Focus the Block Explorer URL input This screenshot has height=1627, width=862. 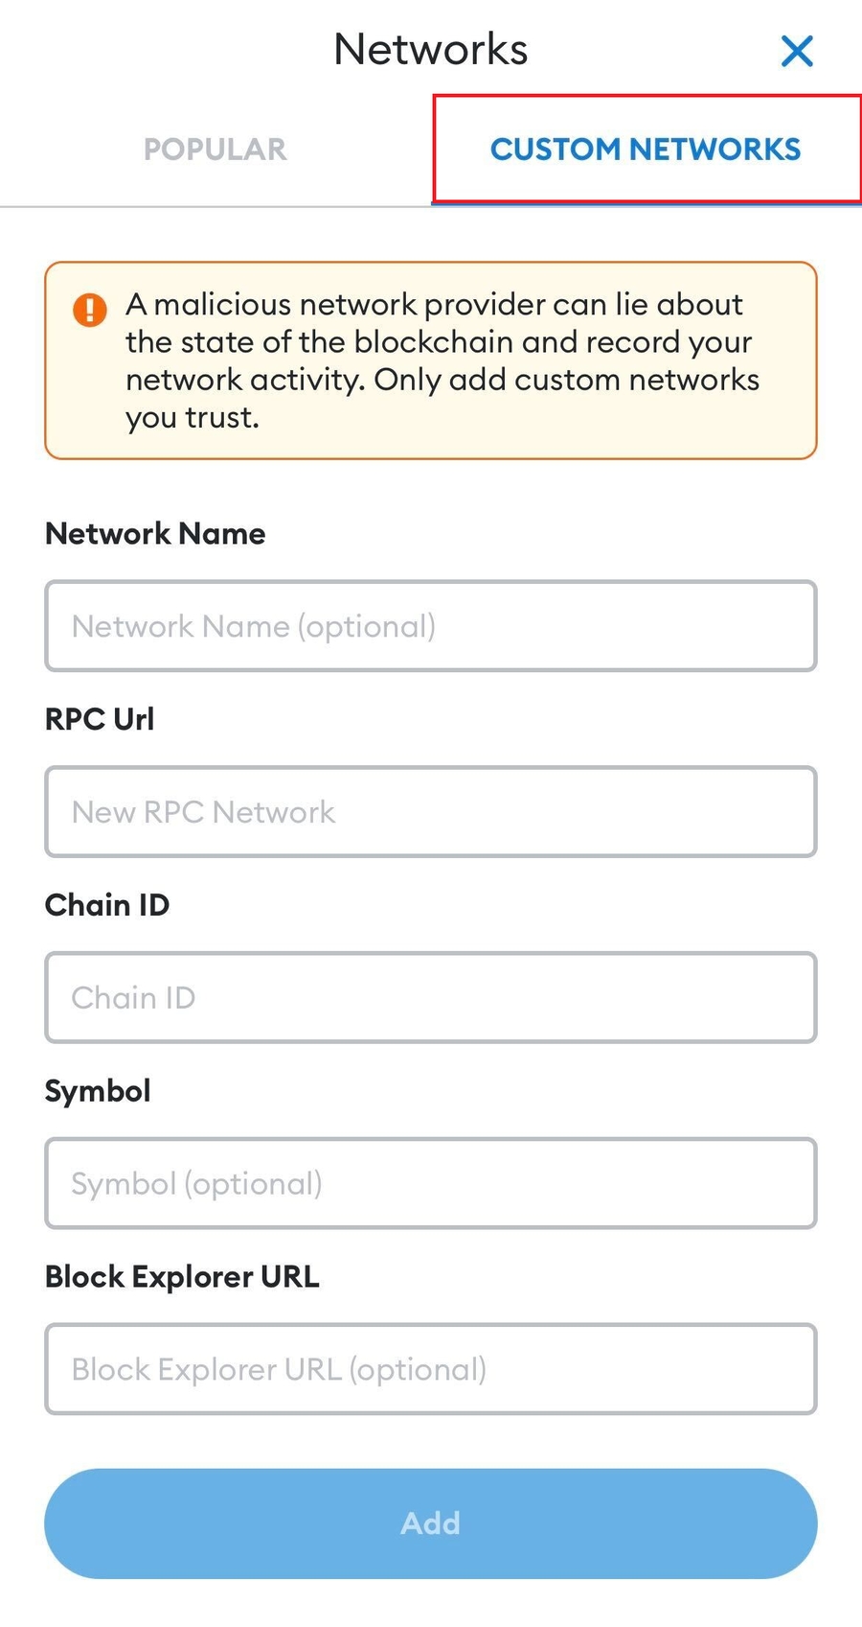(431, 1370)
